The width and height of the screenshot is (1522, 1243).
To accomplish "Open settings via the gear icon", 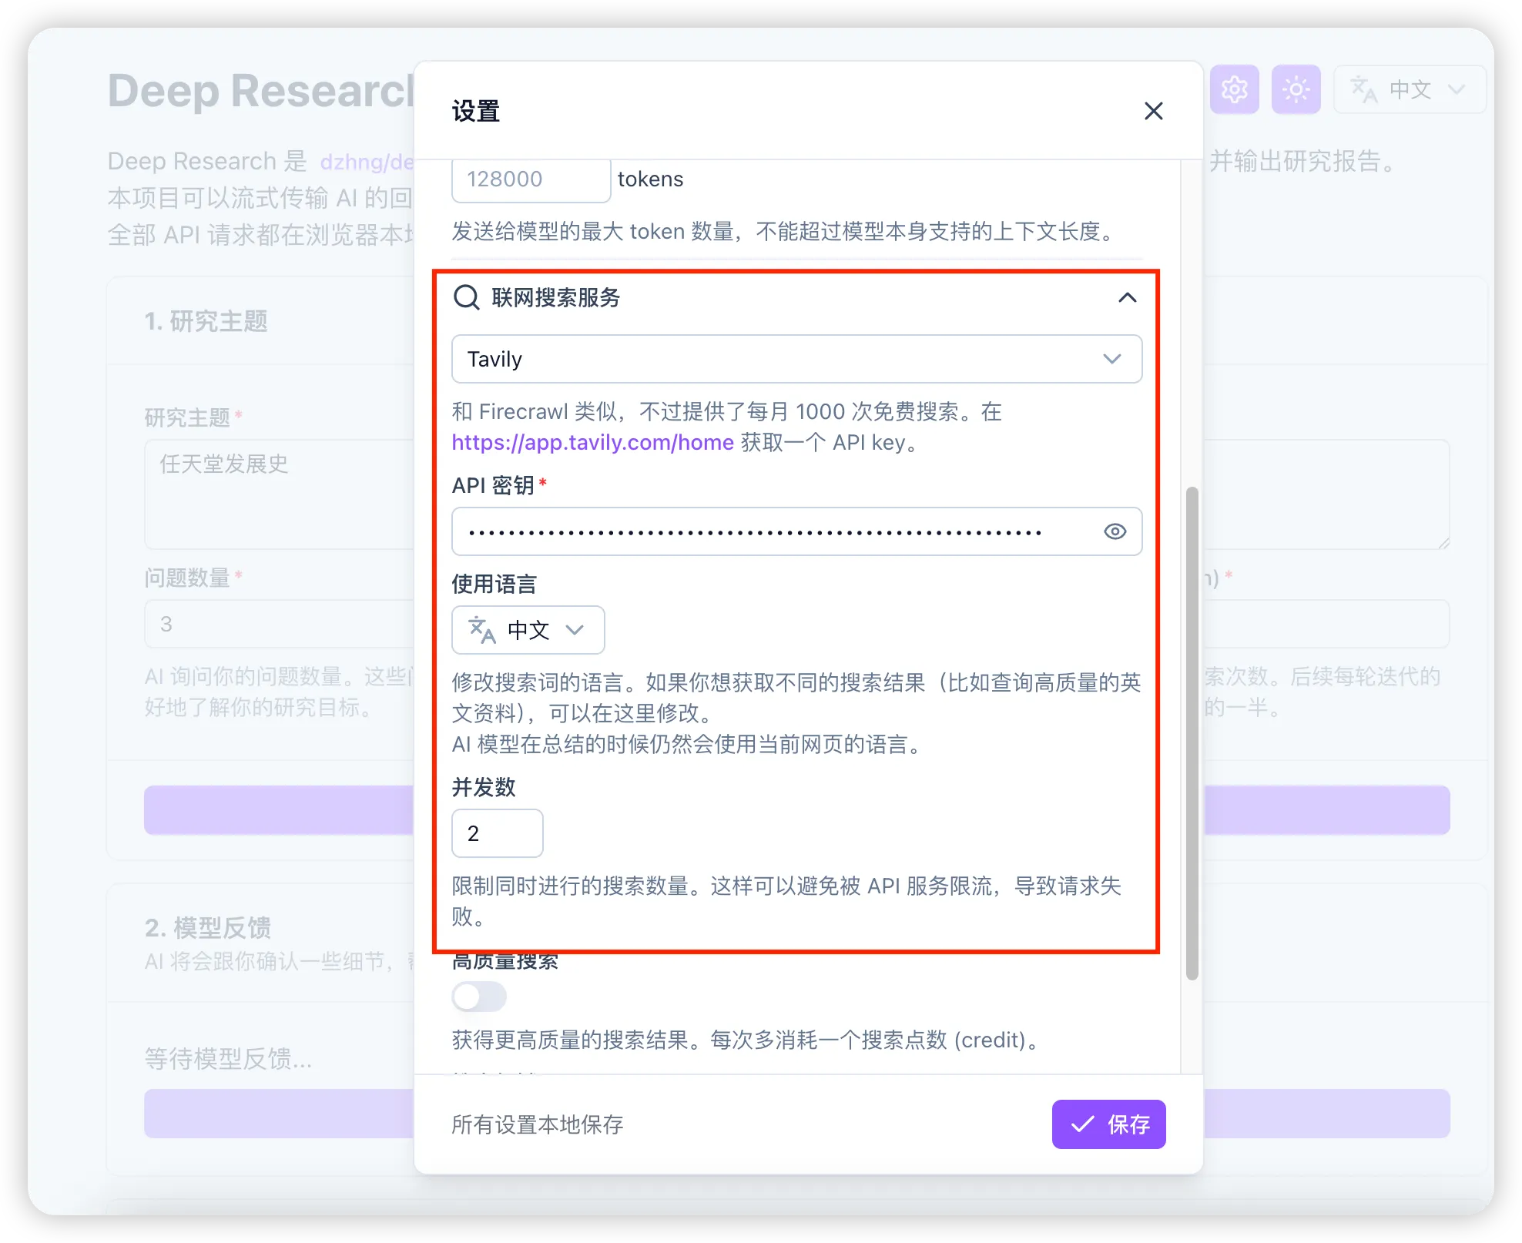I will pos(1234,89).
